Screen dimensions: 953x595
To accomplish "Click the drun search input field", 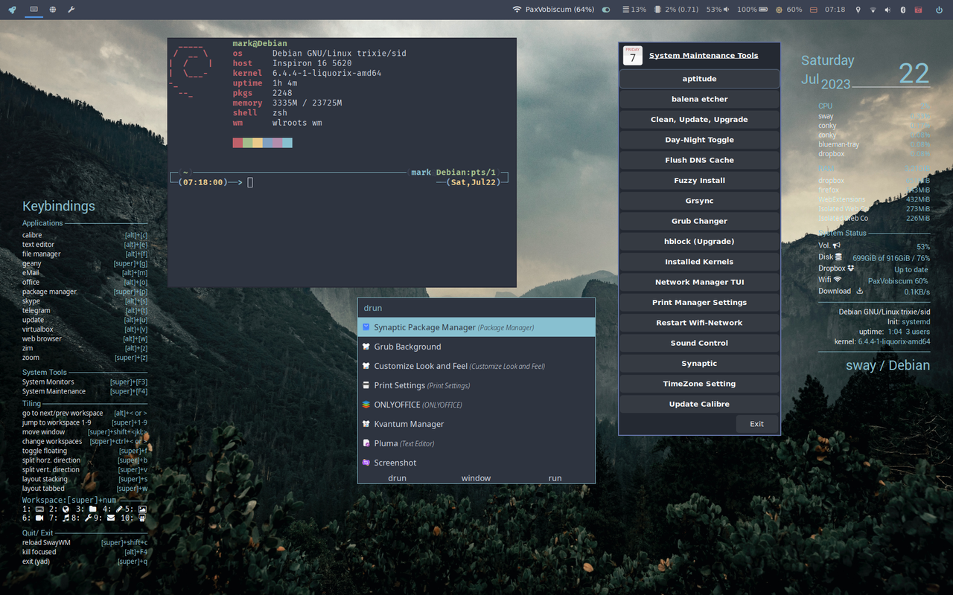I will click(x=476, y=307).
